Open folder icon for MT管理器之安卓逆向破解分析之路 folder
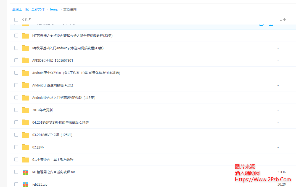 click(x=25, y=36)
